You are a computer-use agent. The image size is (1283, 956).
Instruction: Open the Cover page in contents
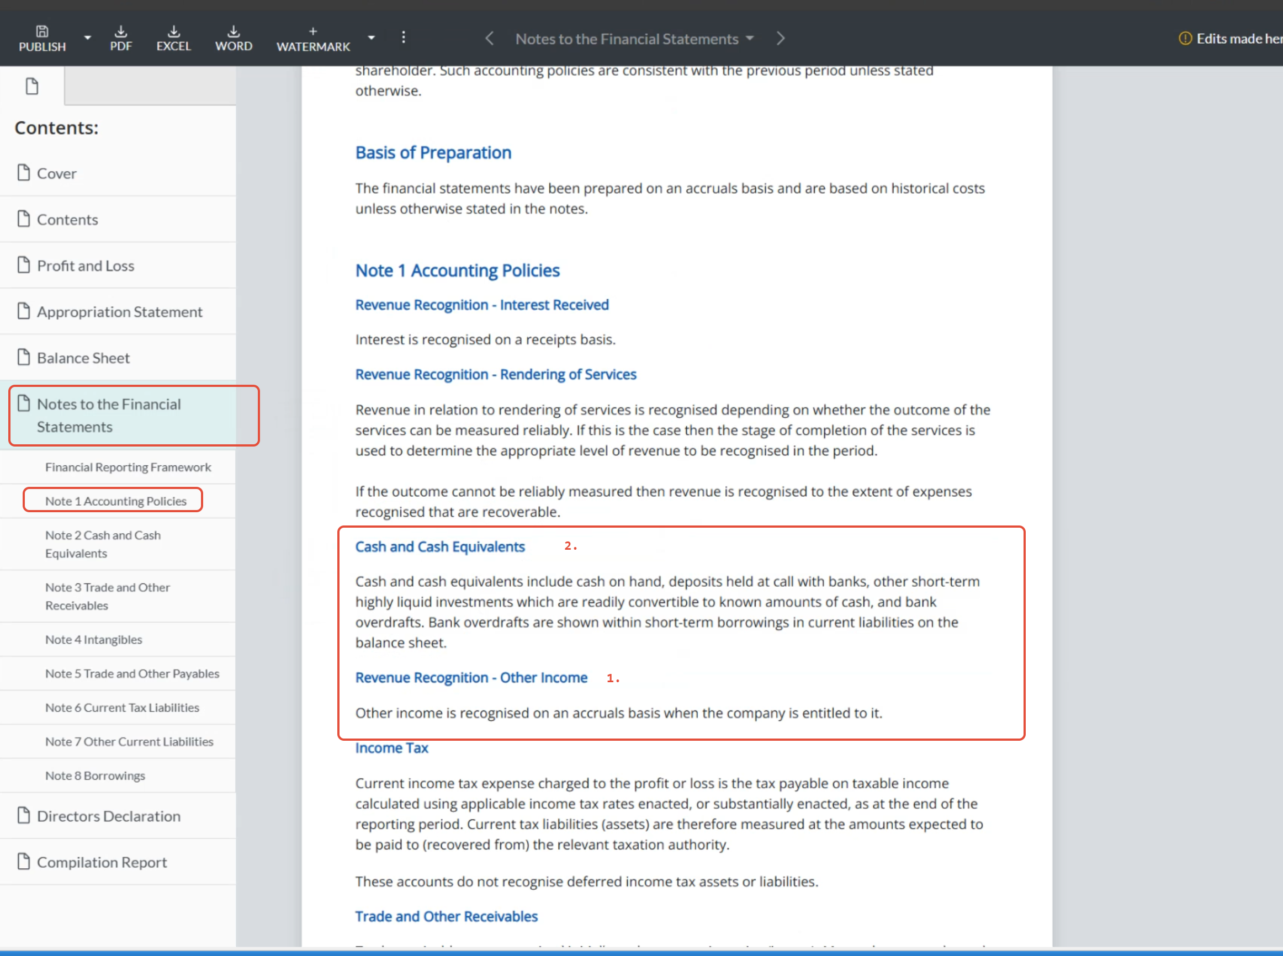[56, 173]
